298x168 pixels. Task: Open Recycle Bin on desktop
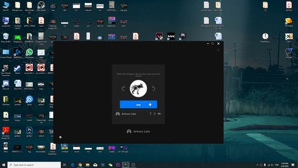(6, 38)
